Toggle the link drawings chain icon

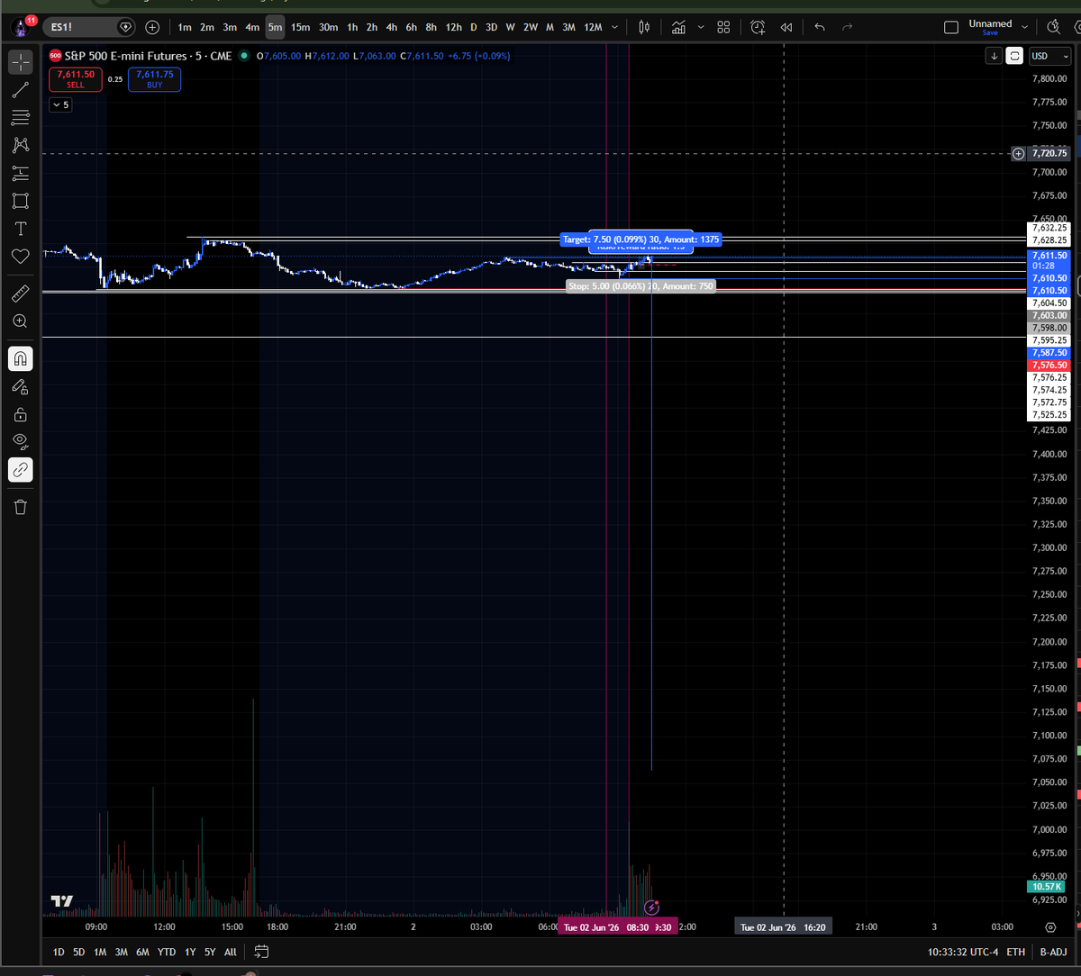tap(21, 469)
